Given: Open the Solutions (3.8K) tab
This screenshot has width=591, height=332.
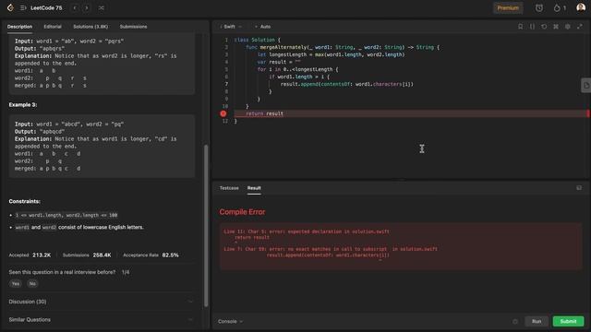Looking at the screenshot, I should coord(90,27).
